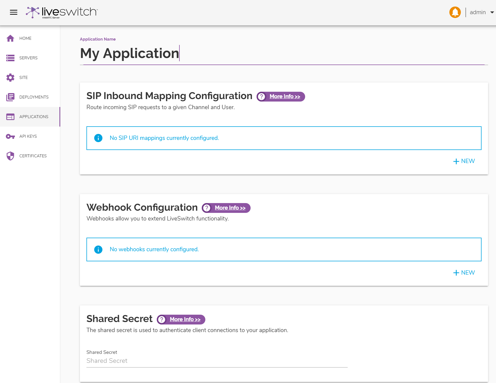Click the Shared Secret section heading

119,319
